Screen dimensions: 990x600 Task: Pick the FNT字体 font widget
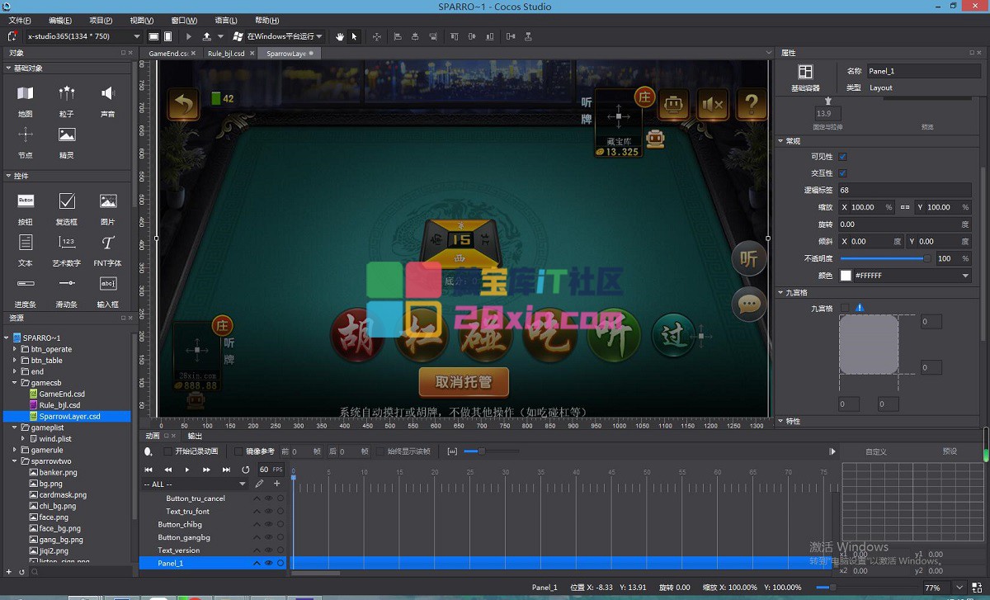[108, 242]
